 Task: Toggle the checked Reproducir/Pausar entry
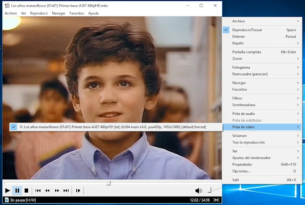262,30
